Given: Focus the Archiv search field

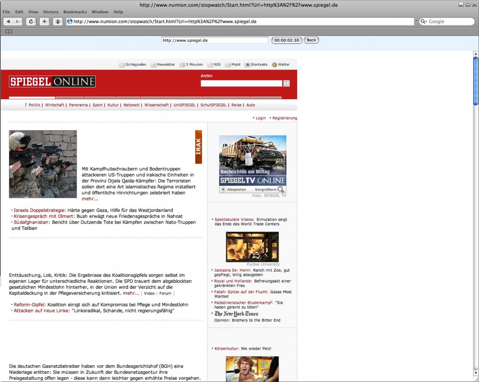Looking at the screenshot, I should [x=241, y=83].
